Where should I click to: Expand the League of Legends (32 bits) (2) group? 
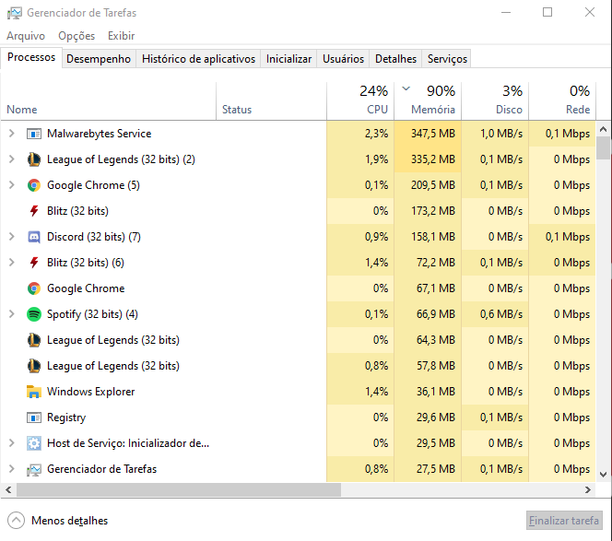[x=12, y=159]
